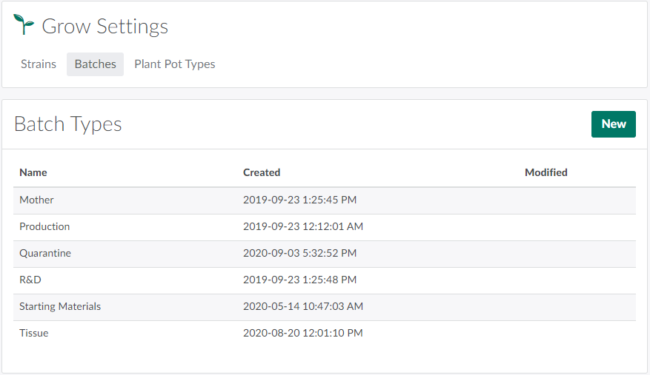Click the green seedling icon beside Grow Settings

tap(24, 25)
